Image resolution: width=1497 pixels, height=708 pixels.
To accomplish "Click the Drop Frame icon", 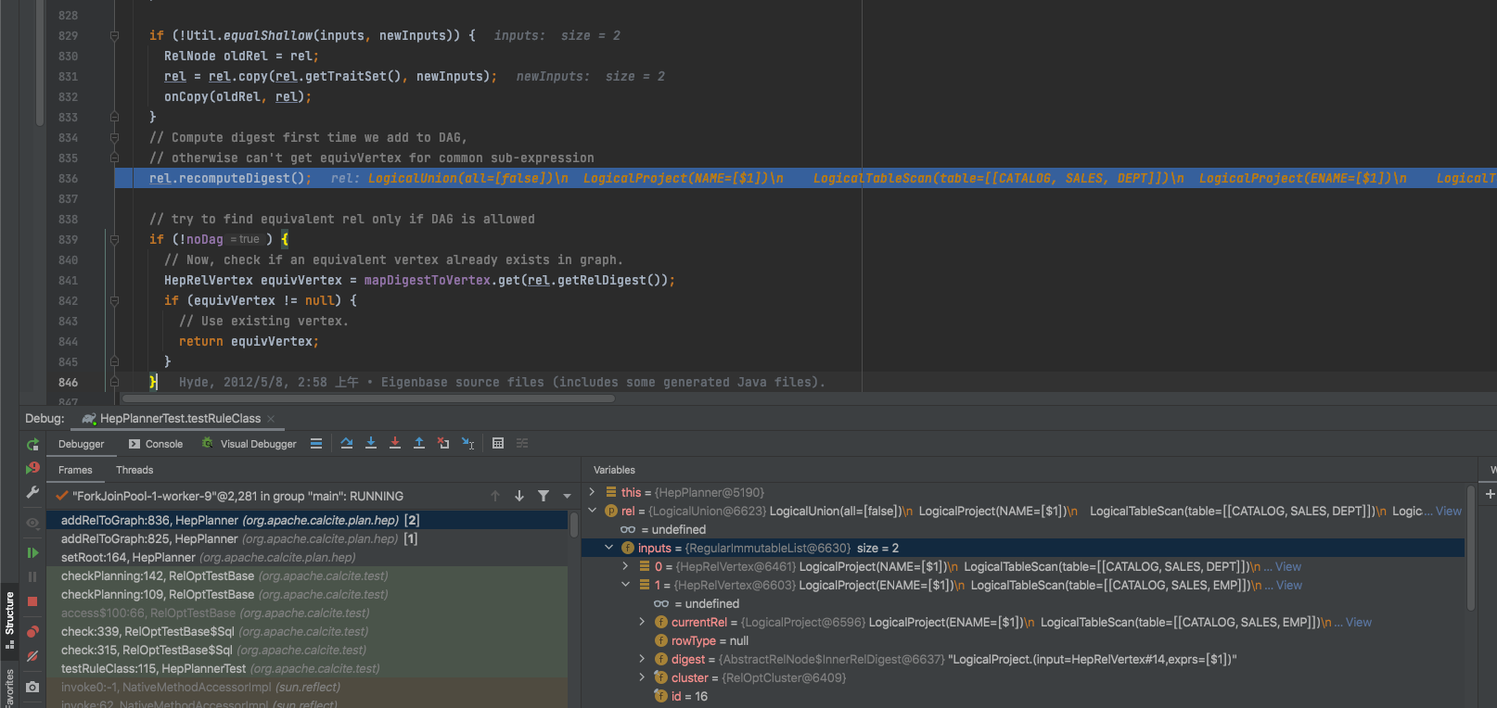I will (x=443, y=444).
